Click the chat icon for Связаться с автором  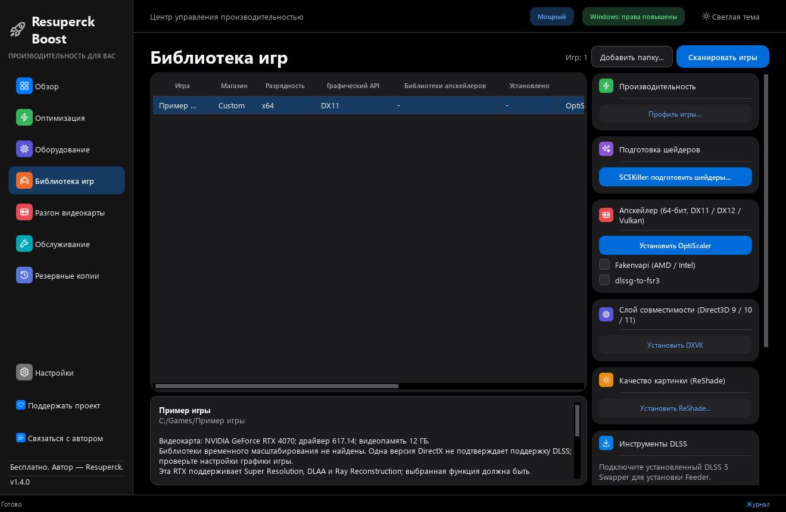pos(21,438)
